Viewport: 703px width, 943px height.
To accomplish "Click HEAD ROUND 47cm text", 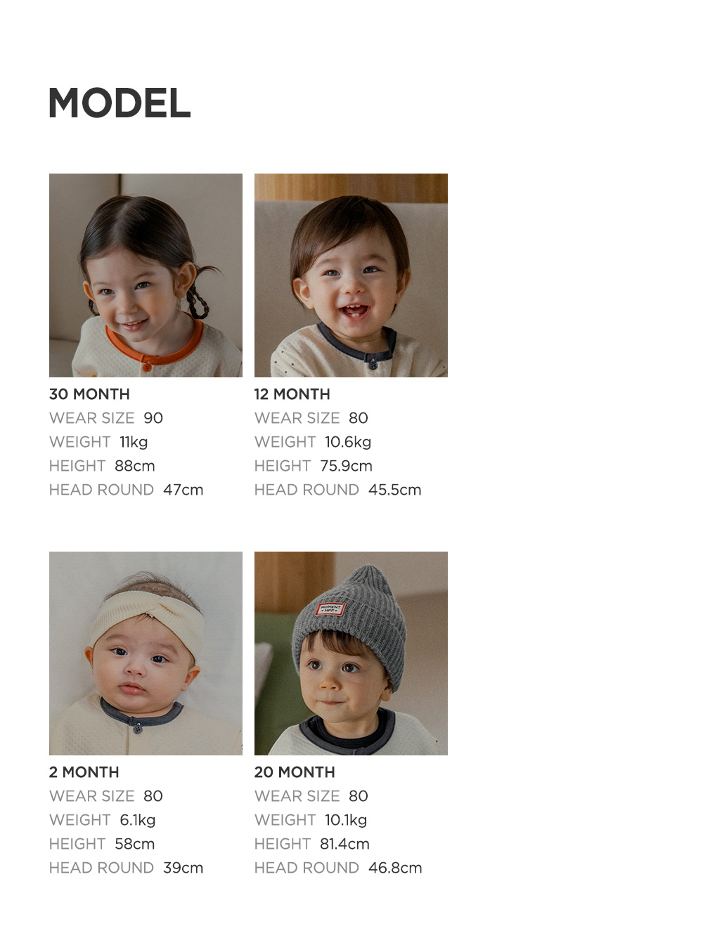I will (126, 490).
